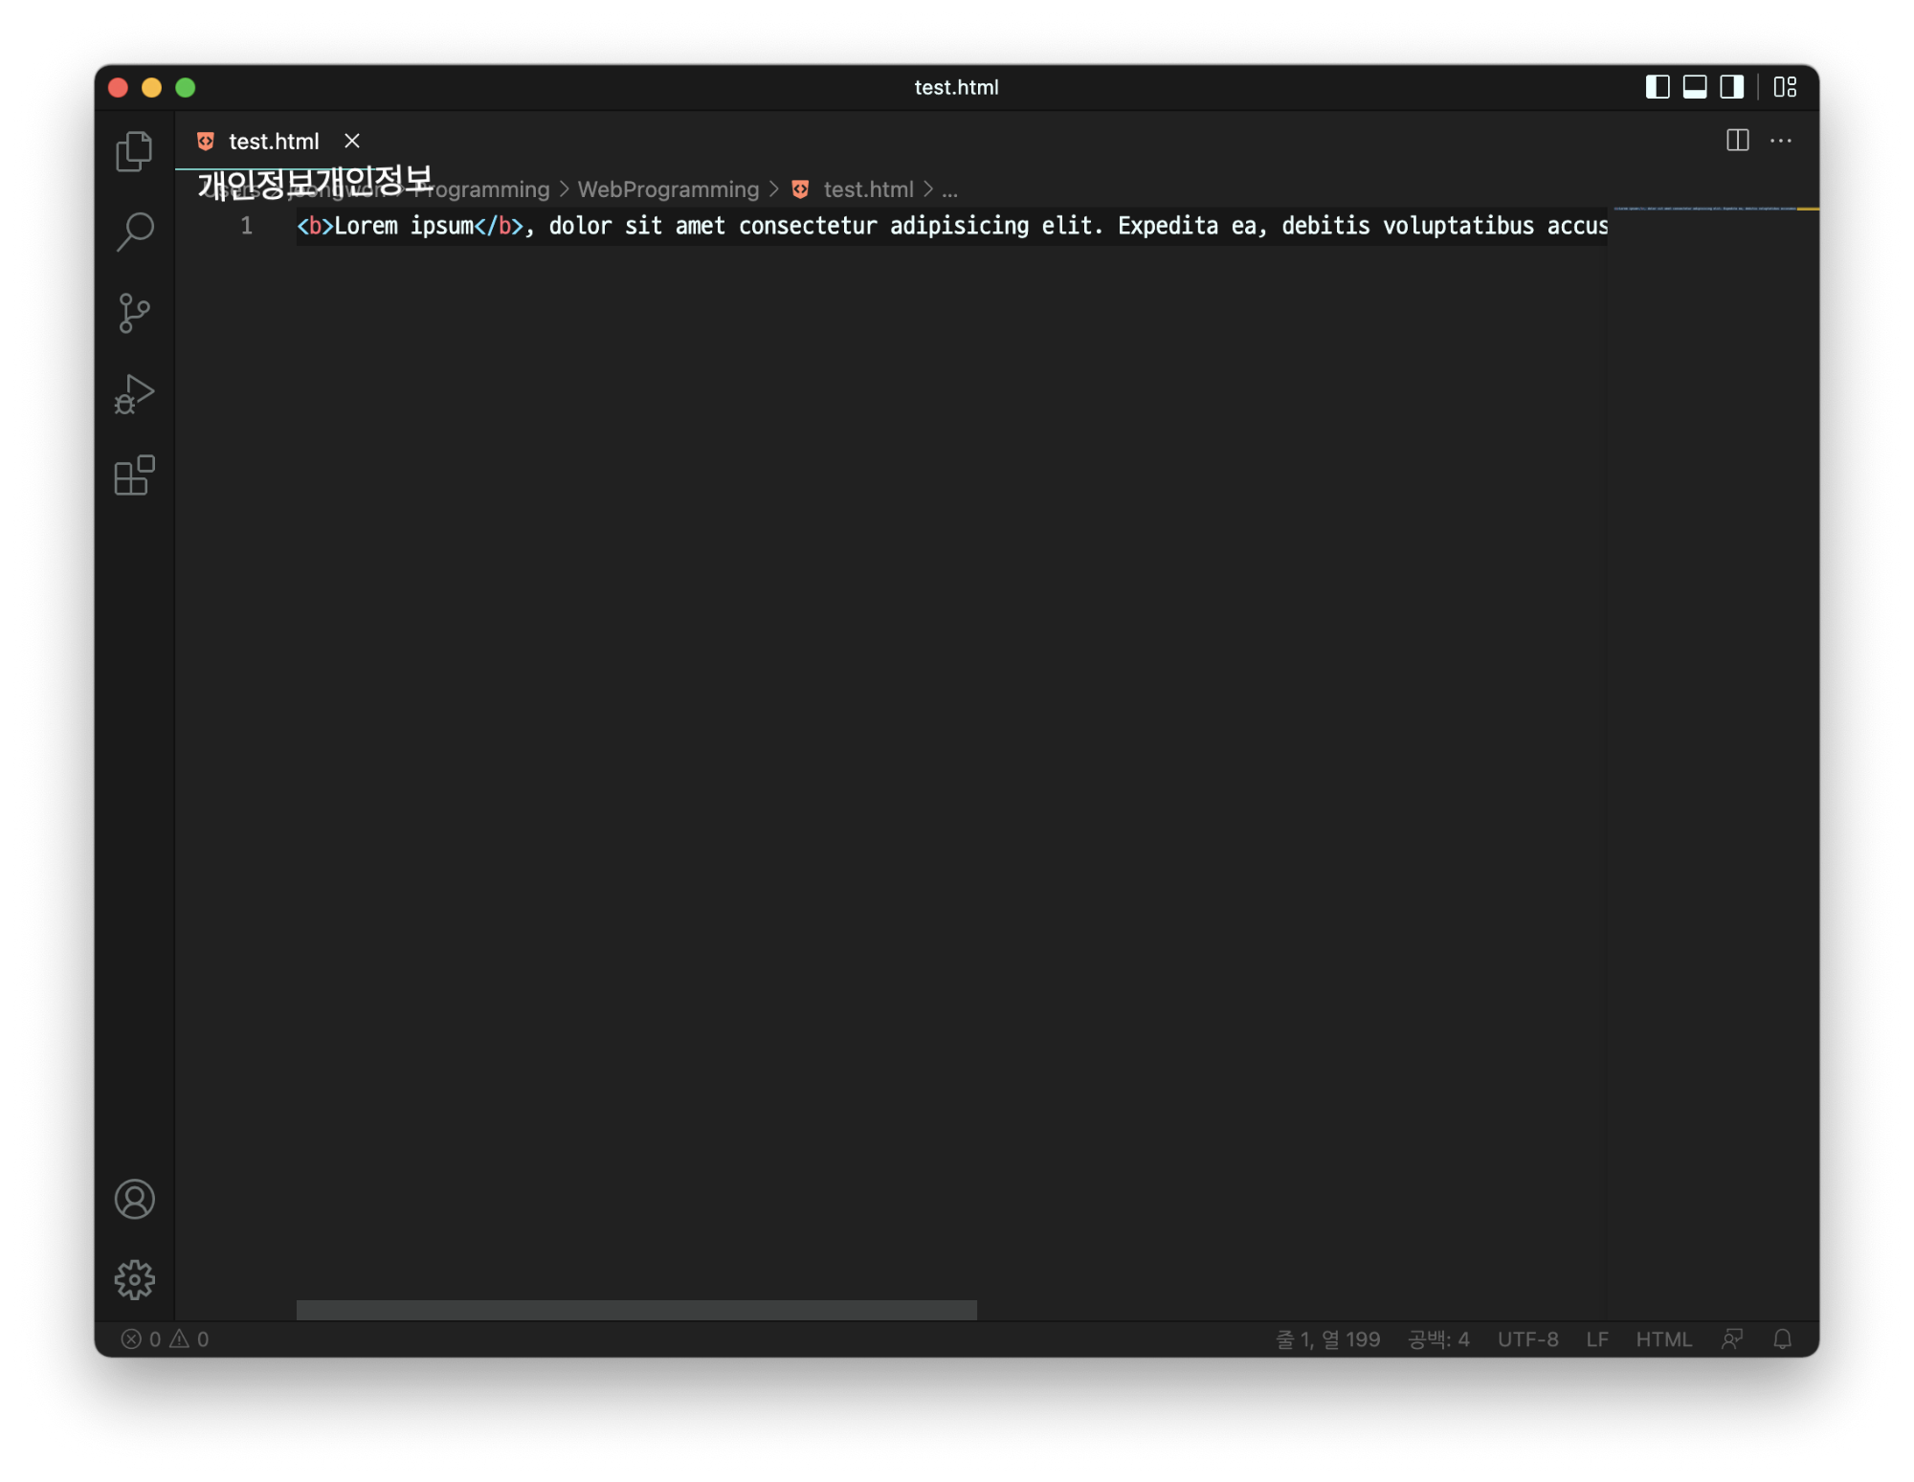Expand the WebProgramming breadcrumb folder
The width and height of the screenshot is (1914, 1482).
[x=668, y=189]
